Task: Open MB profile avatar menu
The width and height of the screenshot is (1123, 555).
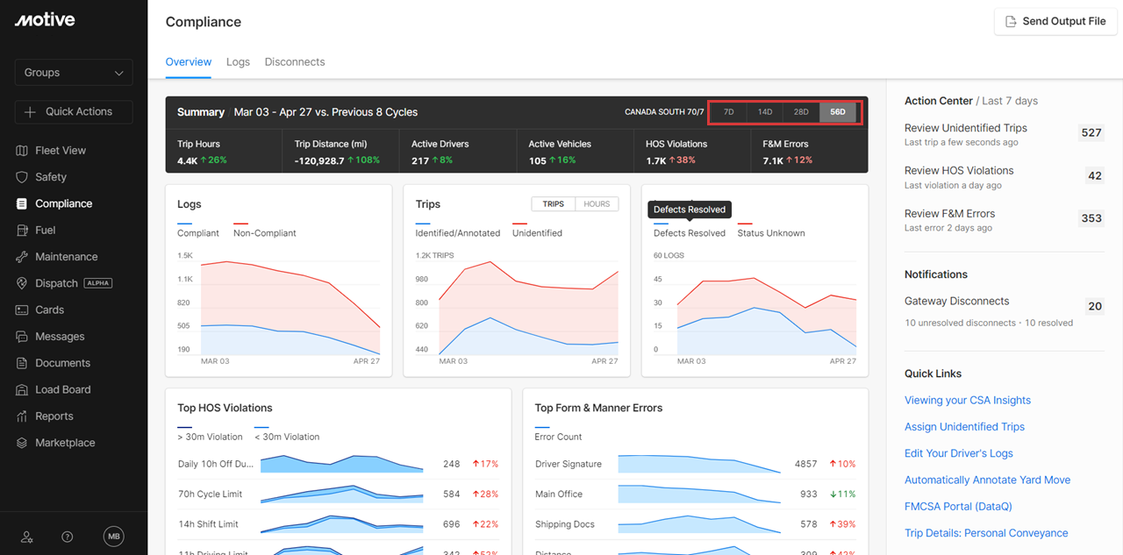Action: (113, 537)
